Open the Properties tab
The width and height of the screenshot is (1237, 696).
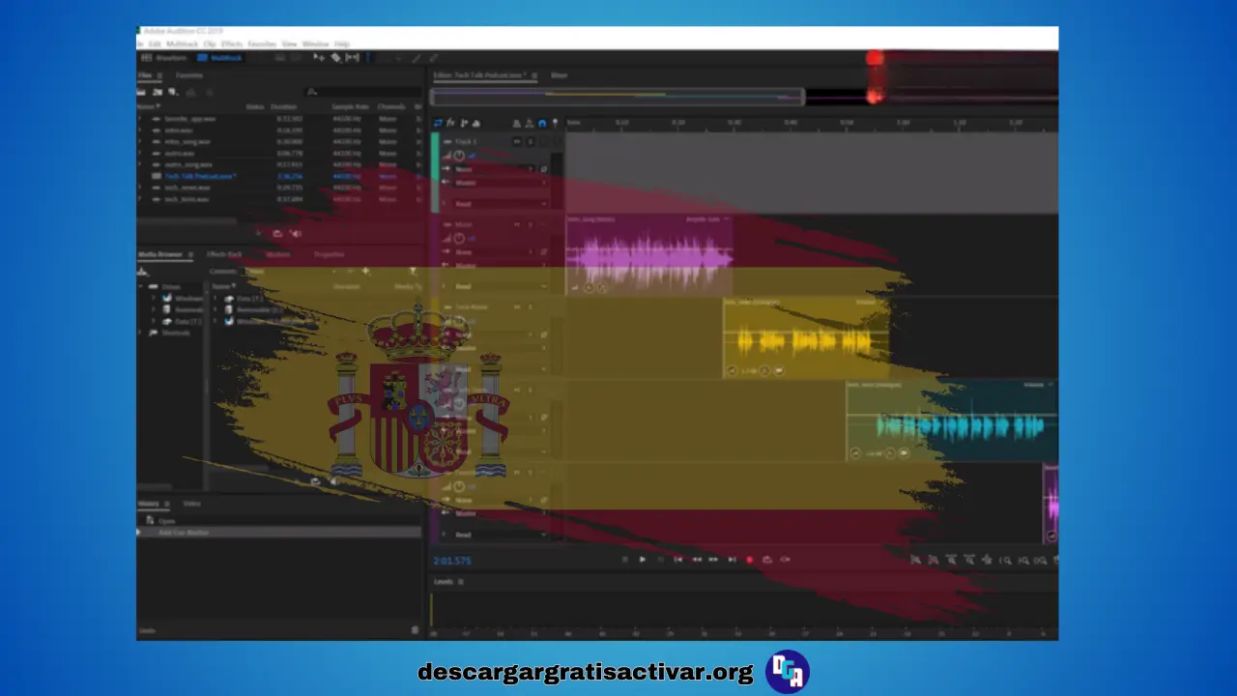329,254
